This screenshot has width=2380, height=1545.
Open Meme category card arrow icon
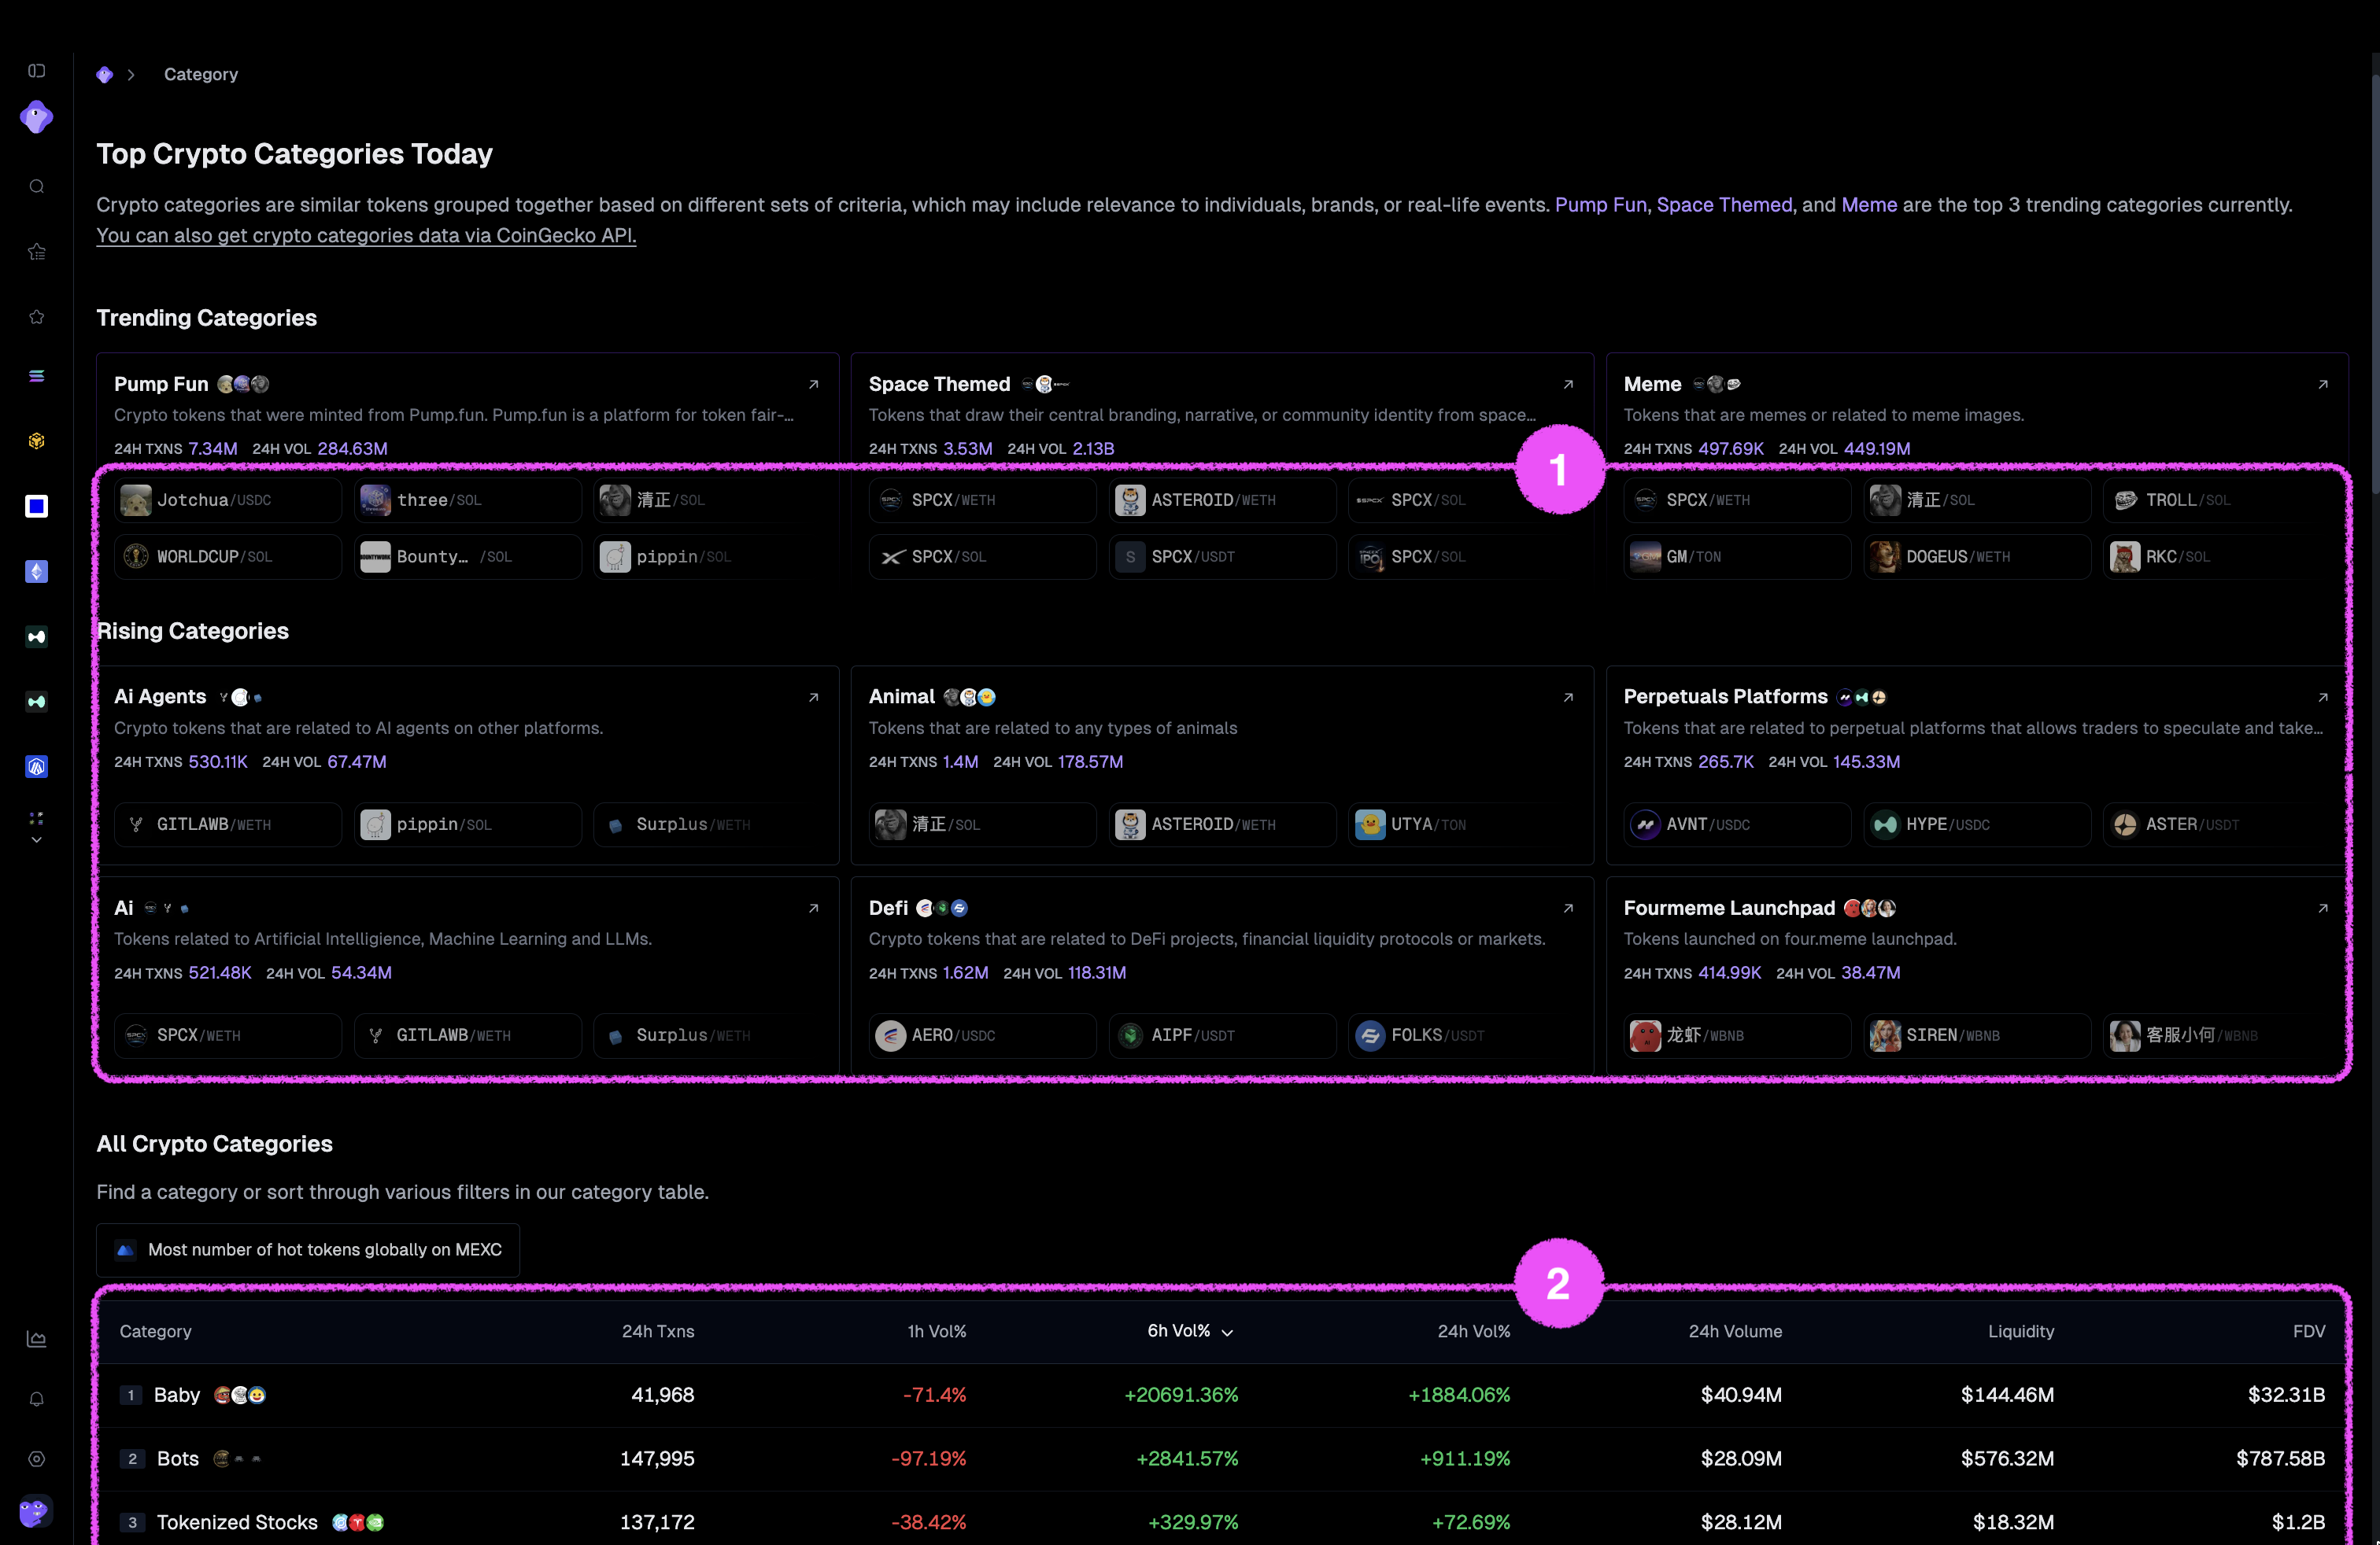point(2323,384)
